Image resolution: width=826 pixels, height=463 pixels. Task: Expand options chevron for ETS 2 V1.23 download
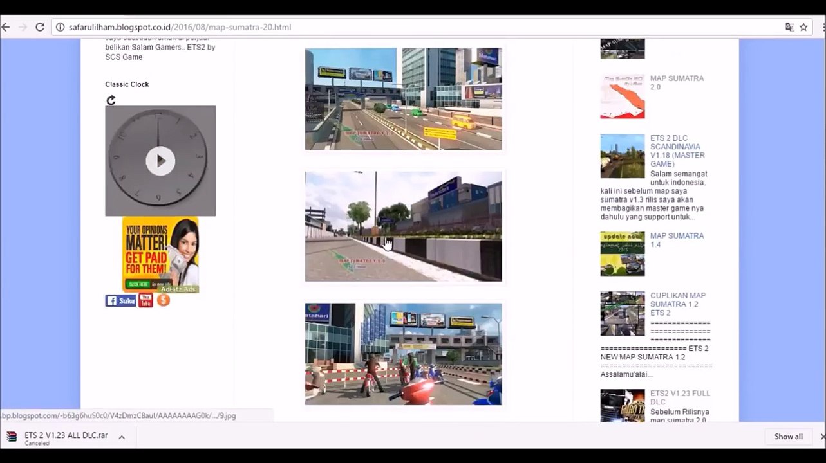(122, 437)
